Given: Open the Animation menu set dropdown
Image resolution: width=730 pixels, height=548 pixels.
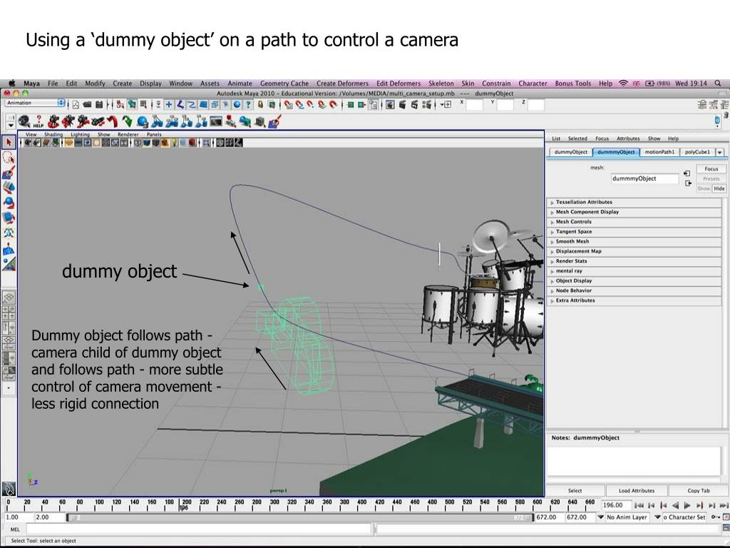Looking at the screenshot, I should [36, 103].
